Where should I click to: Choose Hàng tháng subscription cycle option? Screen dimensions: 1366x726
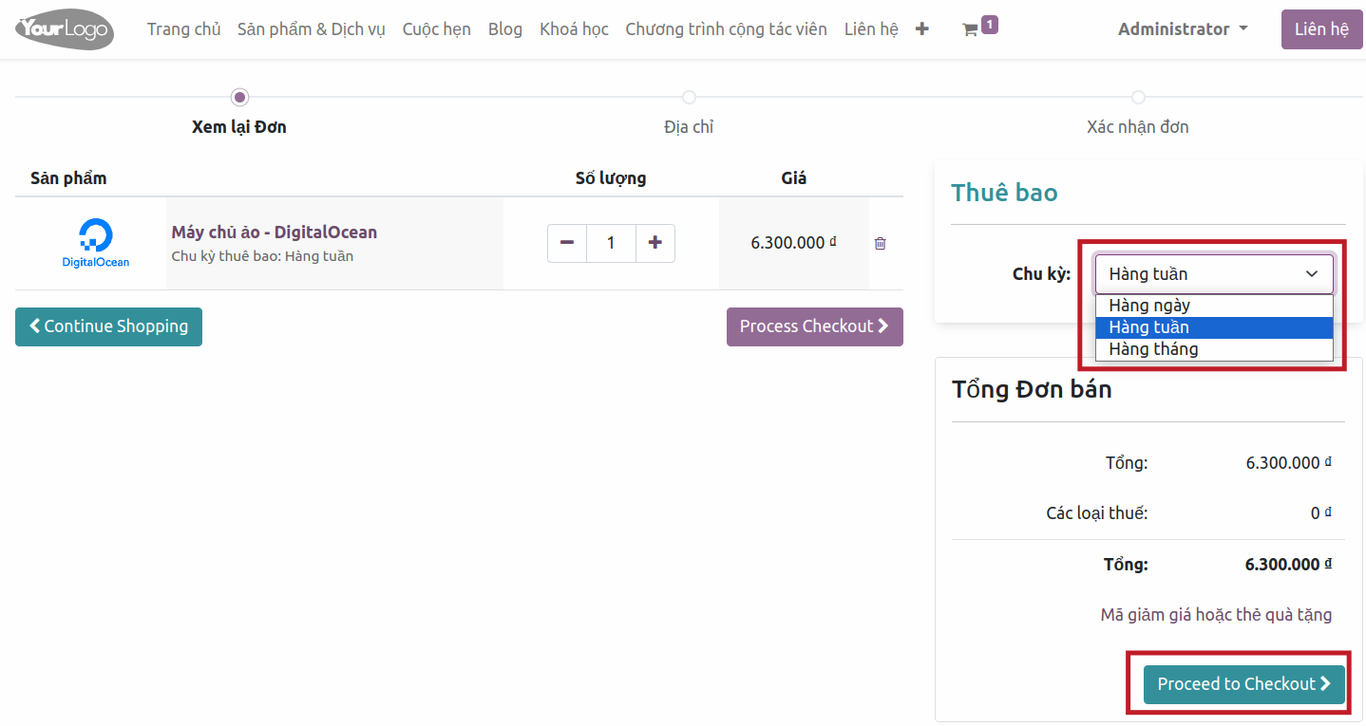pos(1153,349)
